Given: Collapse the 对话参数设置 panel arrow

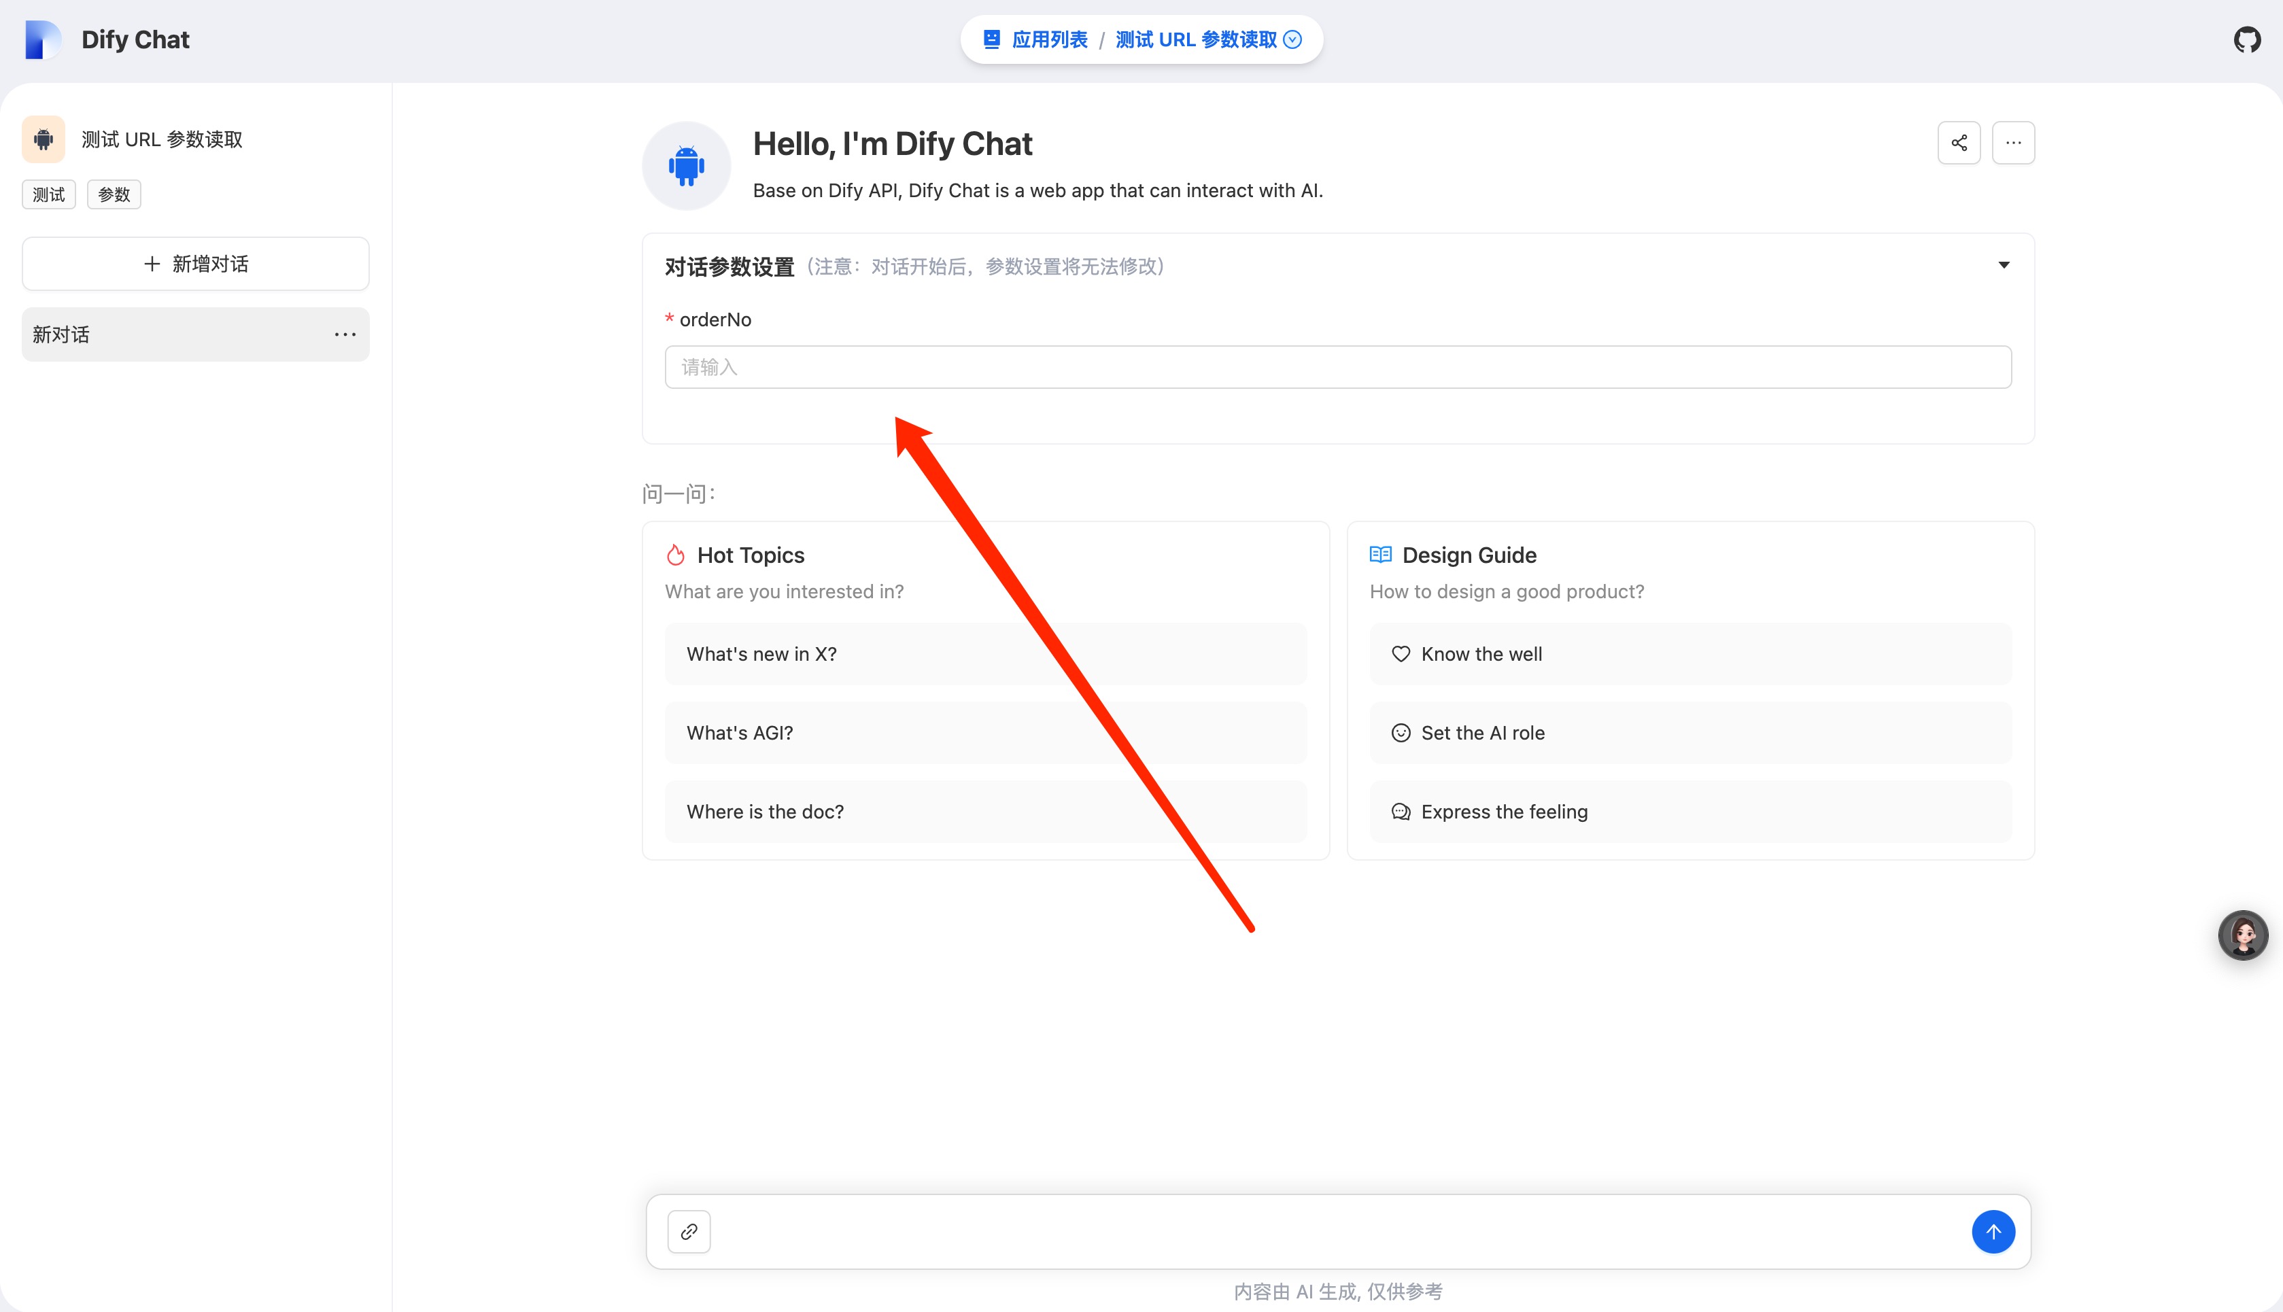Looking at the screenshot, I should 2004,265.
